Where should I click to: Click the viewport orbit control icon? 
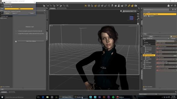(138, 14)
